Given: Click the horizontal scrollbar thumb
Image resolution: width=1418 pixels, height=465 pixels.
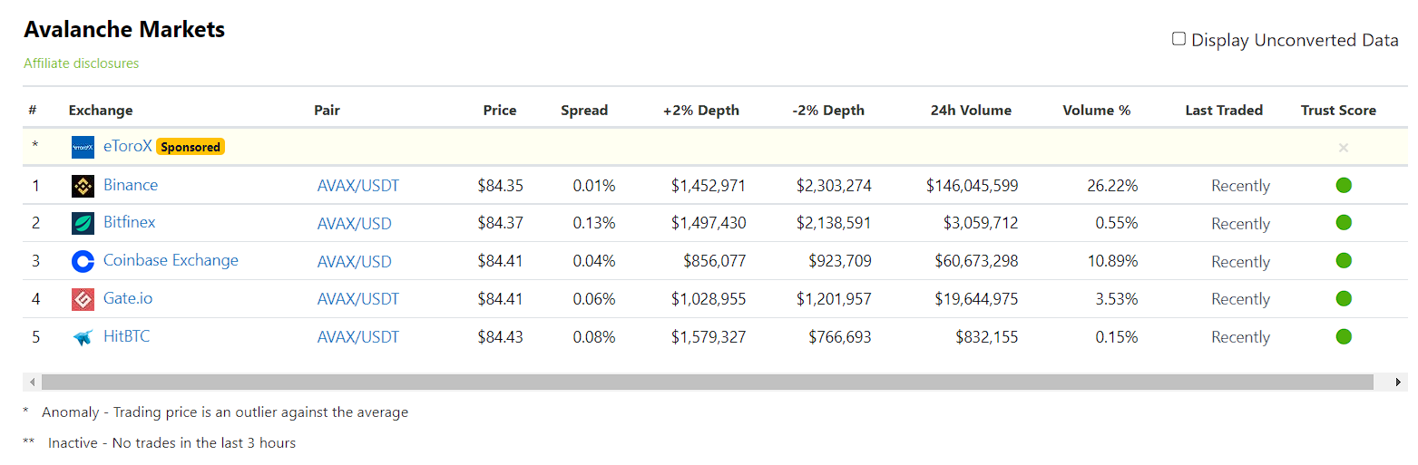Looking at the screenshot, I should coord(708,383).
